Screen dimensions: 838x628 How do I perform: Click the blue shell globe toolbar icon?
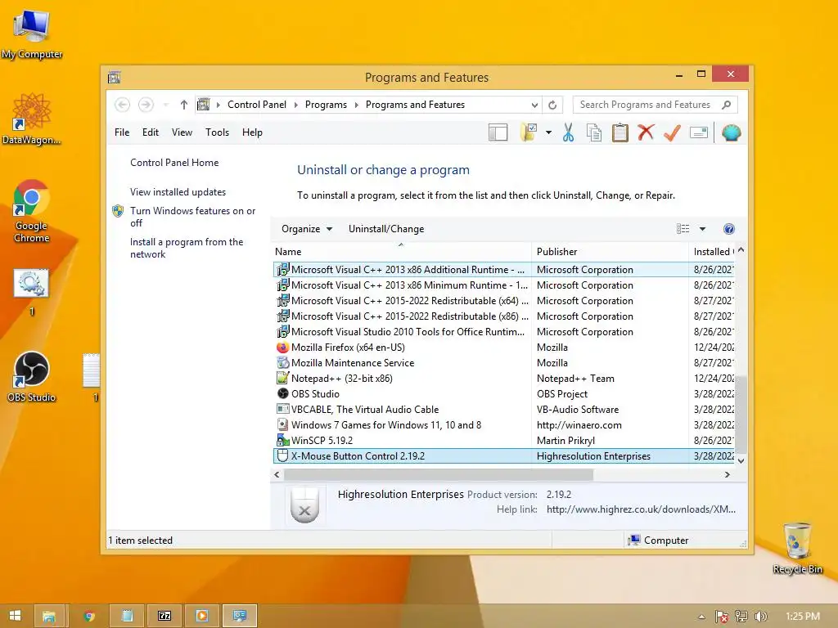coord(731,132)
